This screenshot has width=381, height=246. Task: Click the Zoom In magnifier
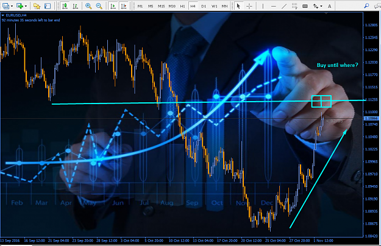pos(88,6)
